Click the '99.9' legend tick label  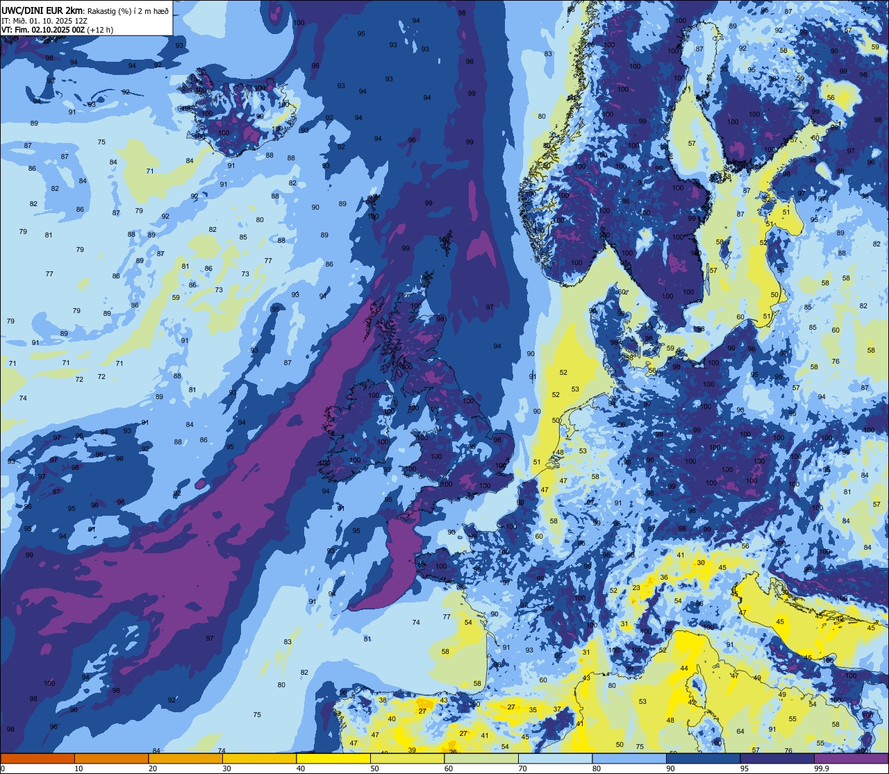pos(822,768)
